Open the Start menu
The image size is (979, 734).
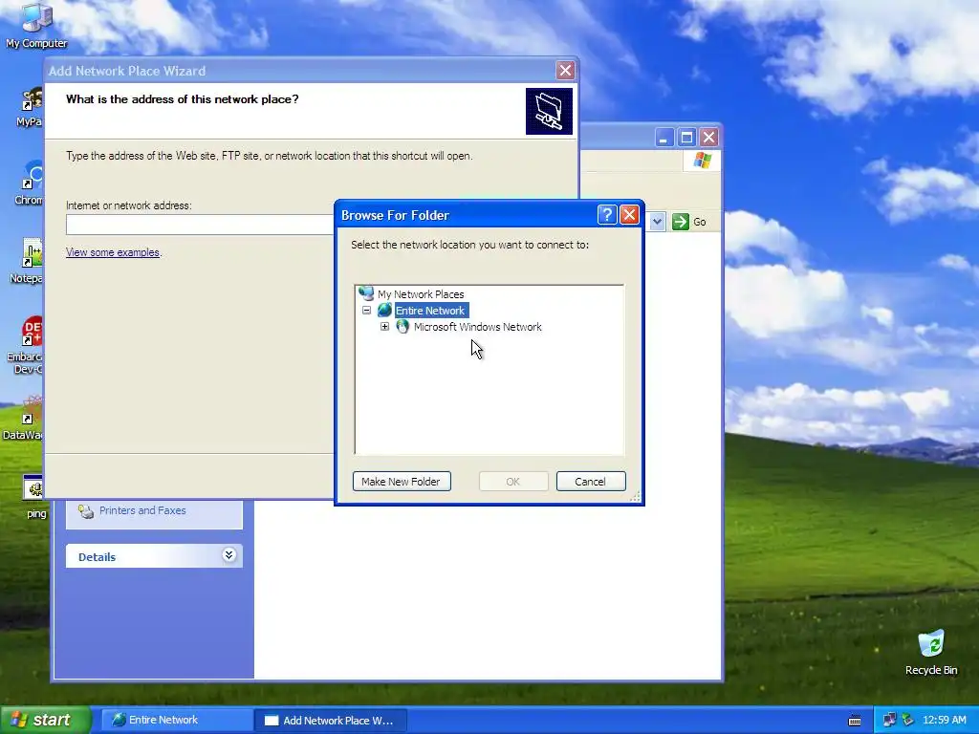coord(45,720)
